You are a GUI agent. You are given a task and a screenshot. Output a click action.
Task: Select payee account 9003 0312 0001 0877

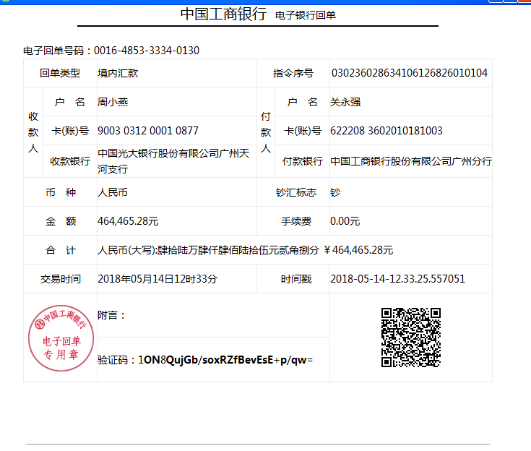click(x=148, y=131)
